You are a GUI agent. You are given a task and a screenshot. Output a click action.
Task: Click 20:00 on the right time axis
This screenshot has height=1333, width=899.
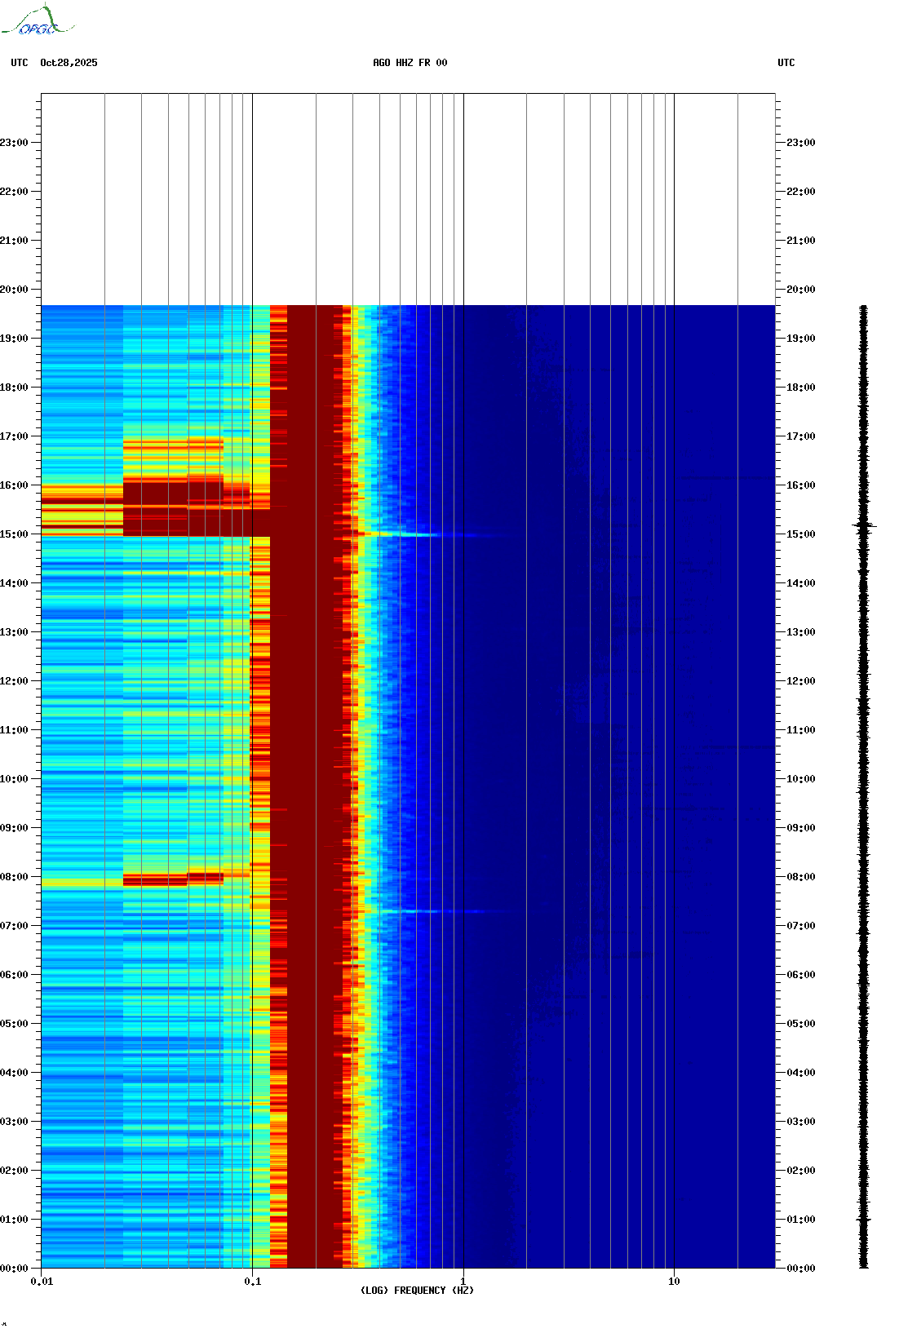pyautogui.click(x=801, y=290)
